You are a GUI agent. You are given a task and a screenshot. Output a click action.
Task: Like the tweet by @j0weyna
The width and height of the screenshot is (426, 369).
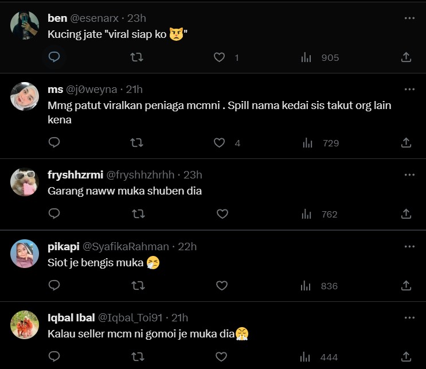tap(219, 142)
